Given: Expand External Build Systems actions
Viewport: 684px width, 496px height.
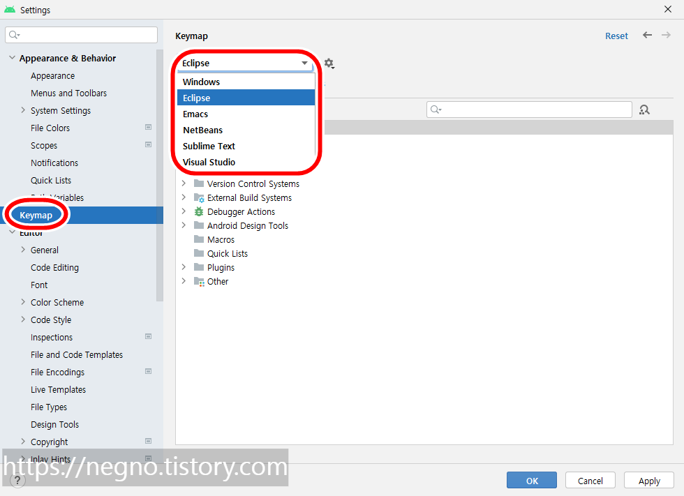Looking at the screenshot, I should pos(184,197).
